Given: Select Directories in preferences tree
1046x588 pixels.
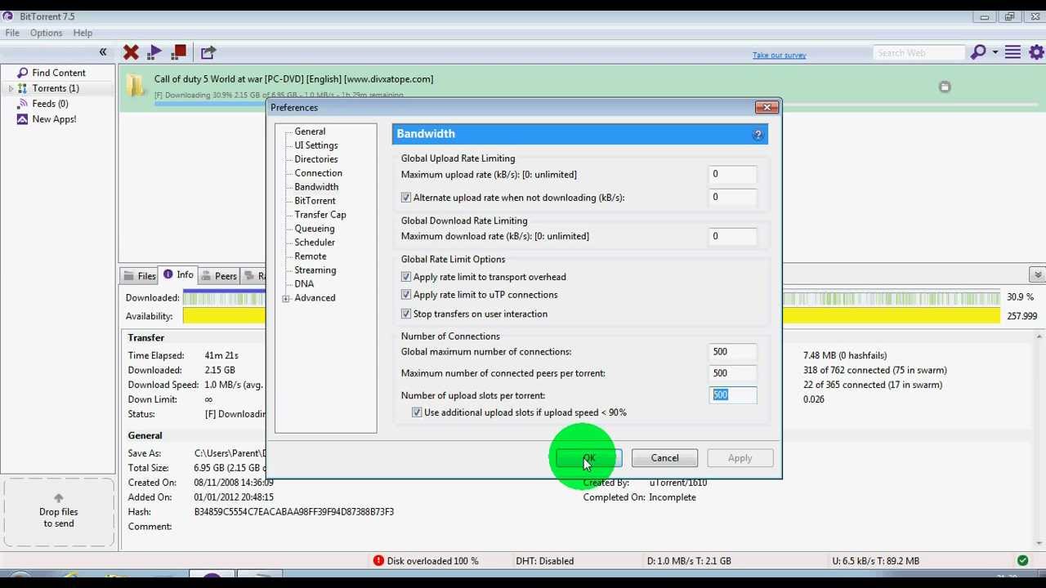Looking at the screenshot, I should point(316,159).
